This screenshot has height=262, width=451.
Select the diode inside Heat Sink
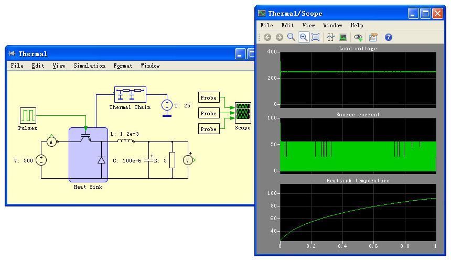coord(101,160)
